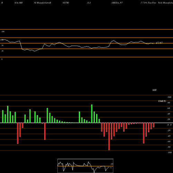The width and height of the screenshot is (173, 173).
Task: Click the MR axis label -20
Action: pos(169,130)
